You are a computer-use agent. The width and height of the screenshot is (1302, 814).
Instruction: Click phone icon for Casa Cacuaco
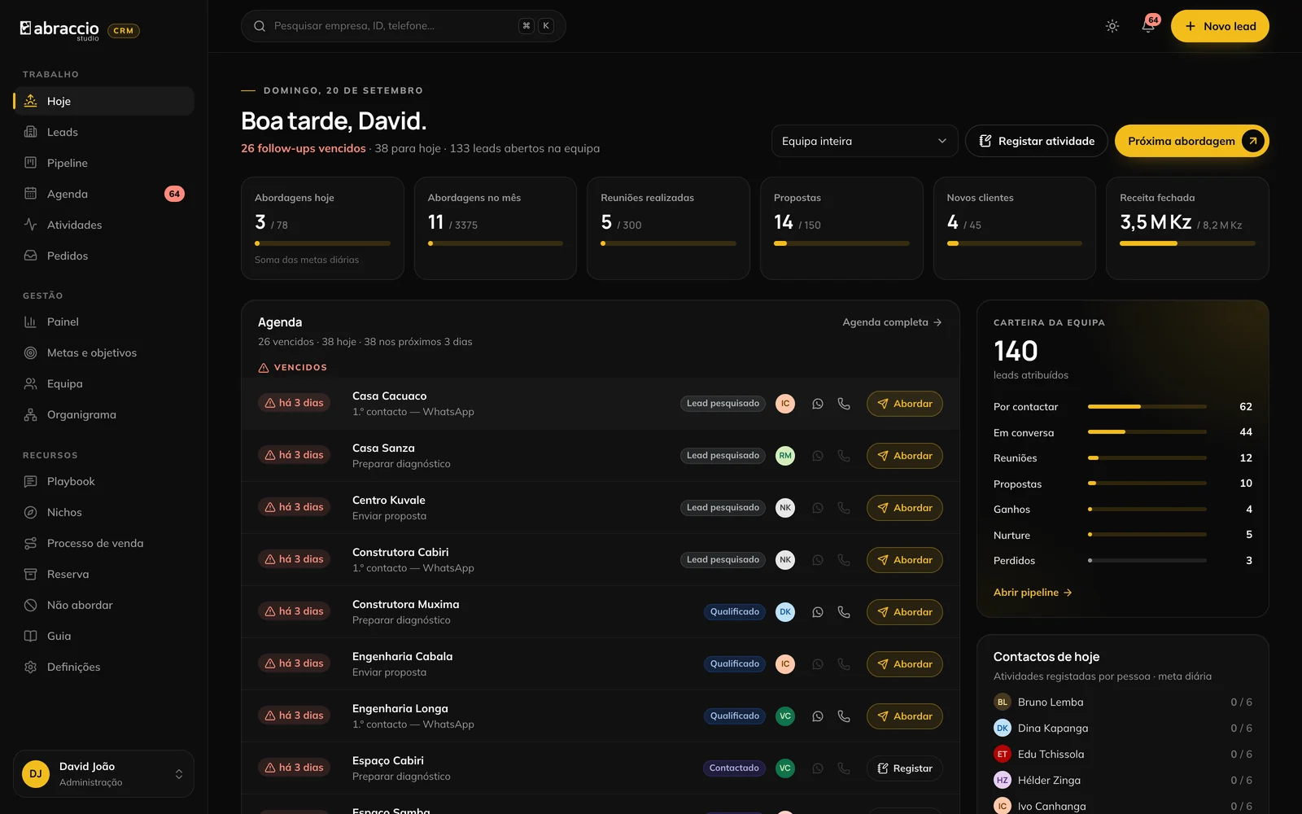coord(844,404)
